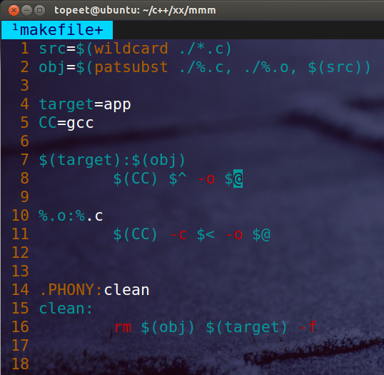Click 'rm' command on line 16
This screenshot has width=384, height=375.
[123, 327]
